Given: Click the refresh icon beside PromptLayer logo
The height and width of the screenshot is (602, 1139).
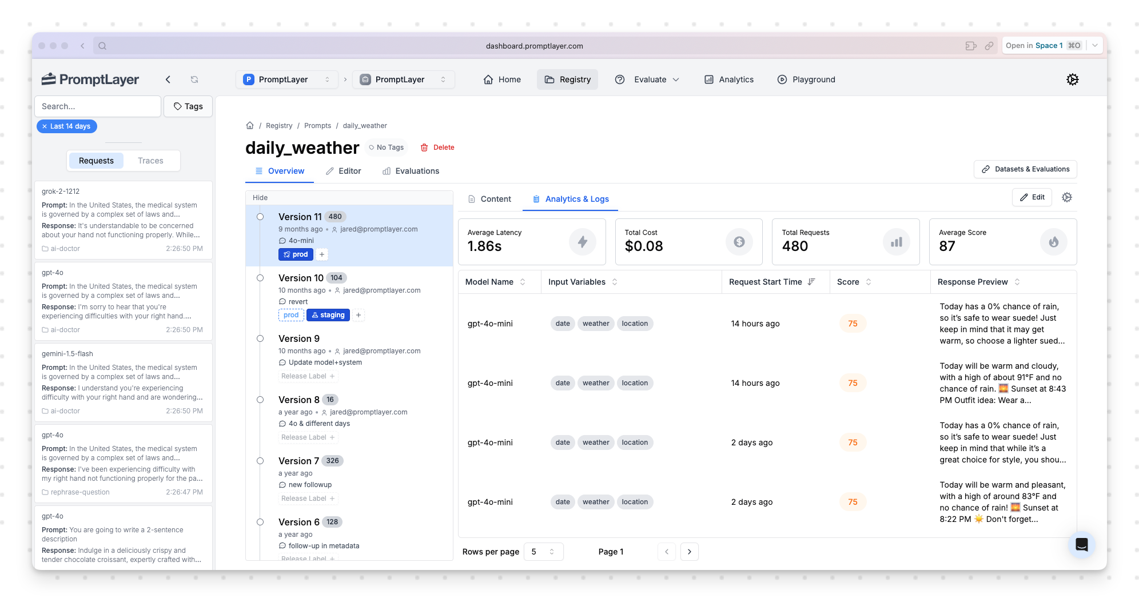Looking at the screenshot, I should (194, 79).
